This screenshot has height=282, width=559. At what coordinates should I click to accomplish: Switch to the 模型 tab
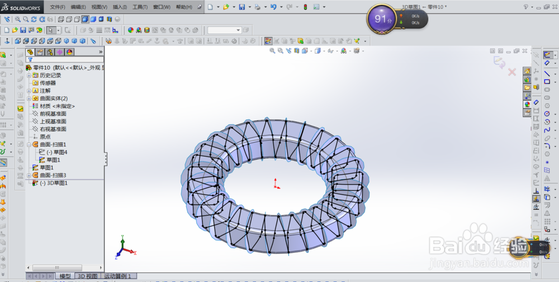tap(65, 276)
